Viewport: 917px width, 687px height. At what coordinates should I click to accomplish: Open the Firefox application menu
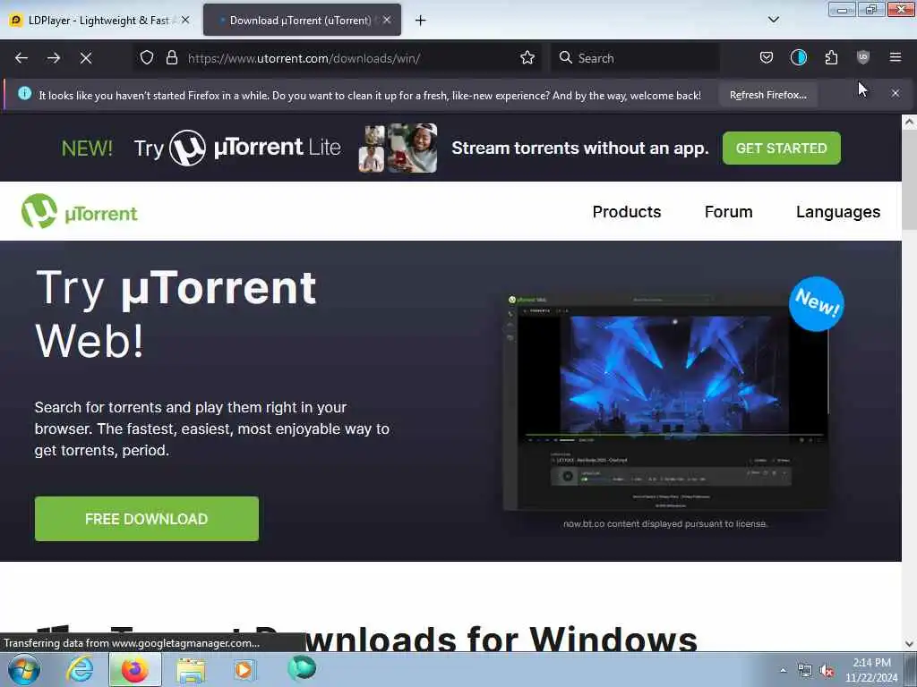pyautogui.click(x=896, y=57)
